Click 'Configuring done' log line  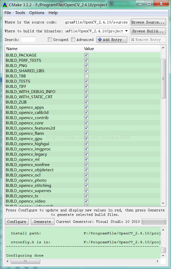pyautogui.click(x=25, y=255)
